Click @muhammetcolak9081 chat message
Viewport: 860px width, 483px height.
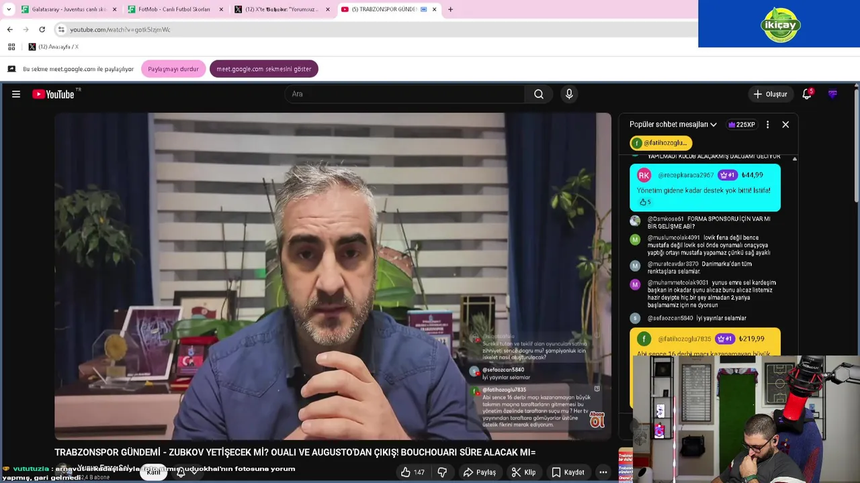[705, 294]
